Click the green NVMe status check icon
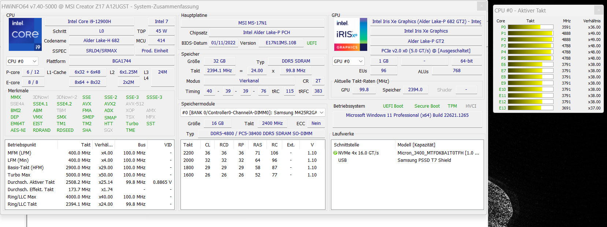This screenshot has width=607, height=227. point(335,153)
